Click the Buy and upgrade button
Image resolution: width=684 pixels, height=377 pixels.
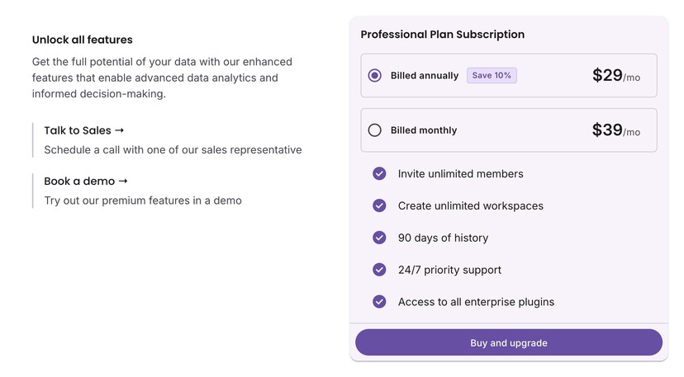[508, 342]
